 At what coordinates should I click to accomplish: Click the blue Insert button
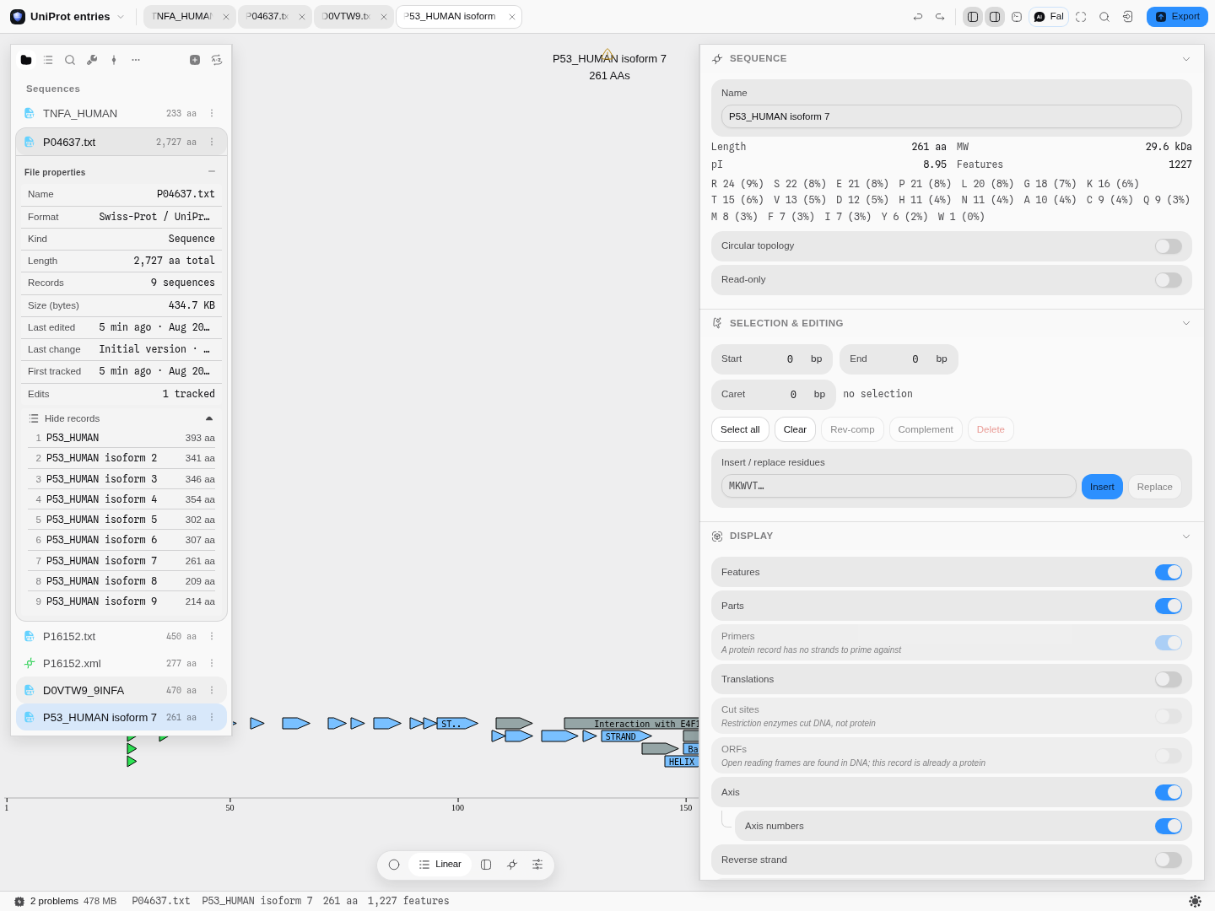[1102, 487]
